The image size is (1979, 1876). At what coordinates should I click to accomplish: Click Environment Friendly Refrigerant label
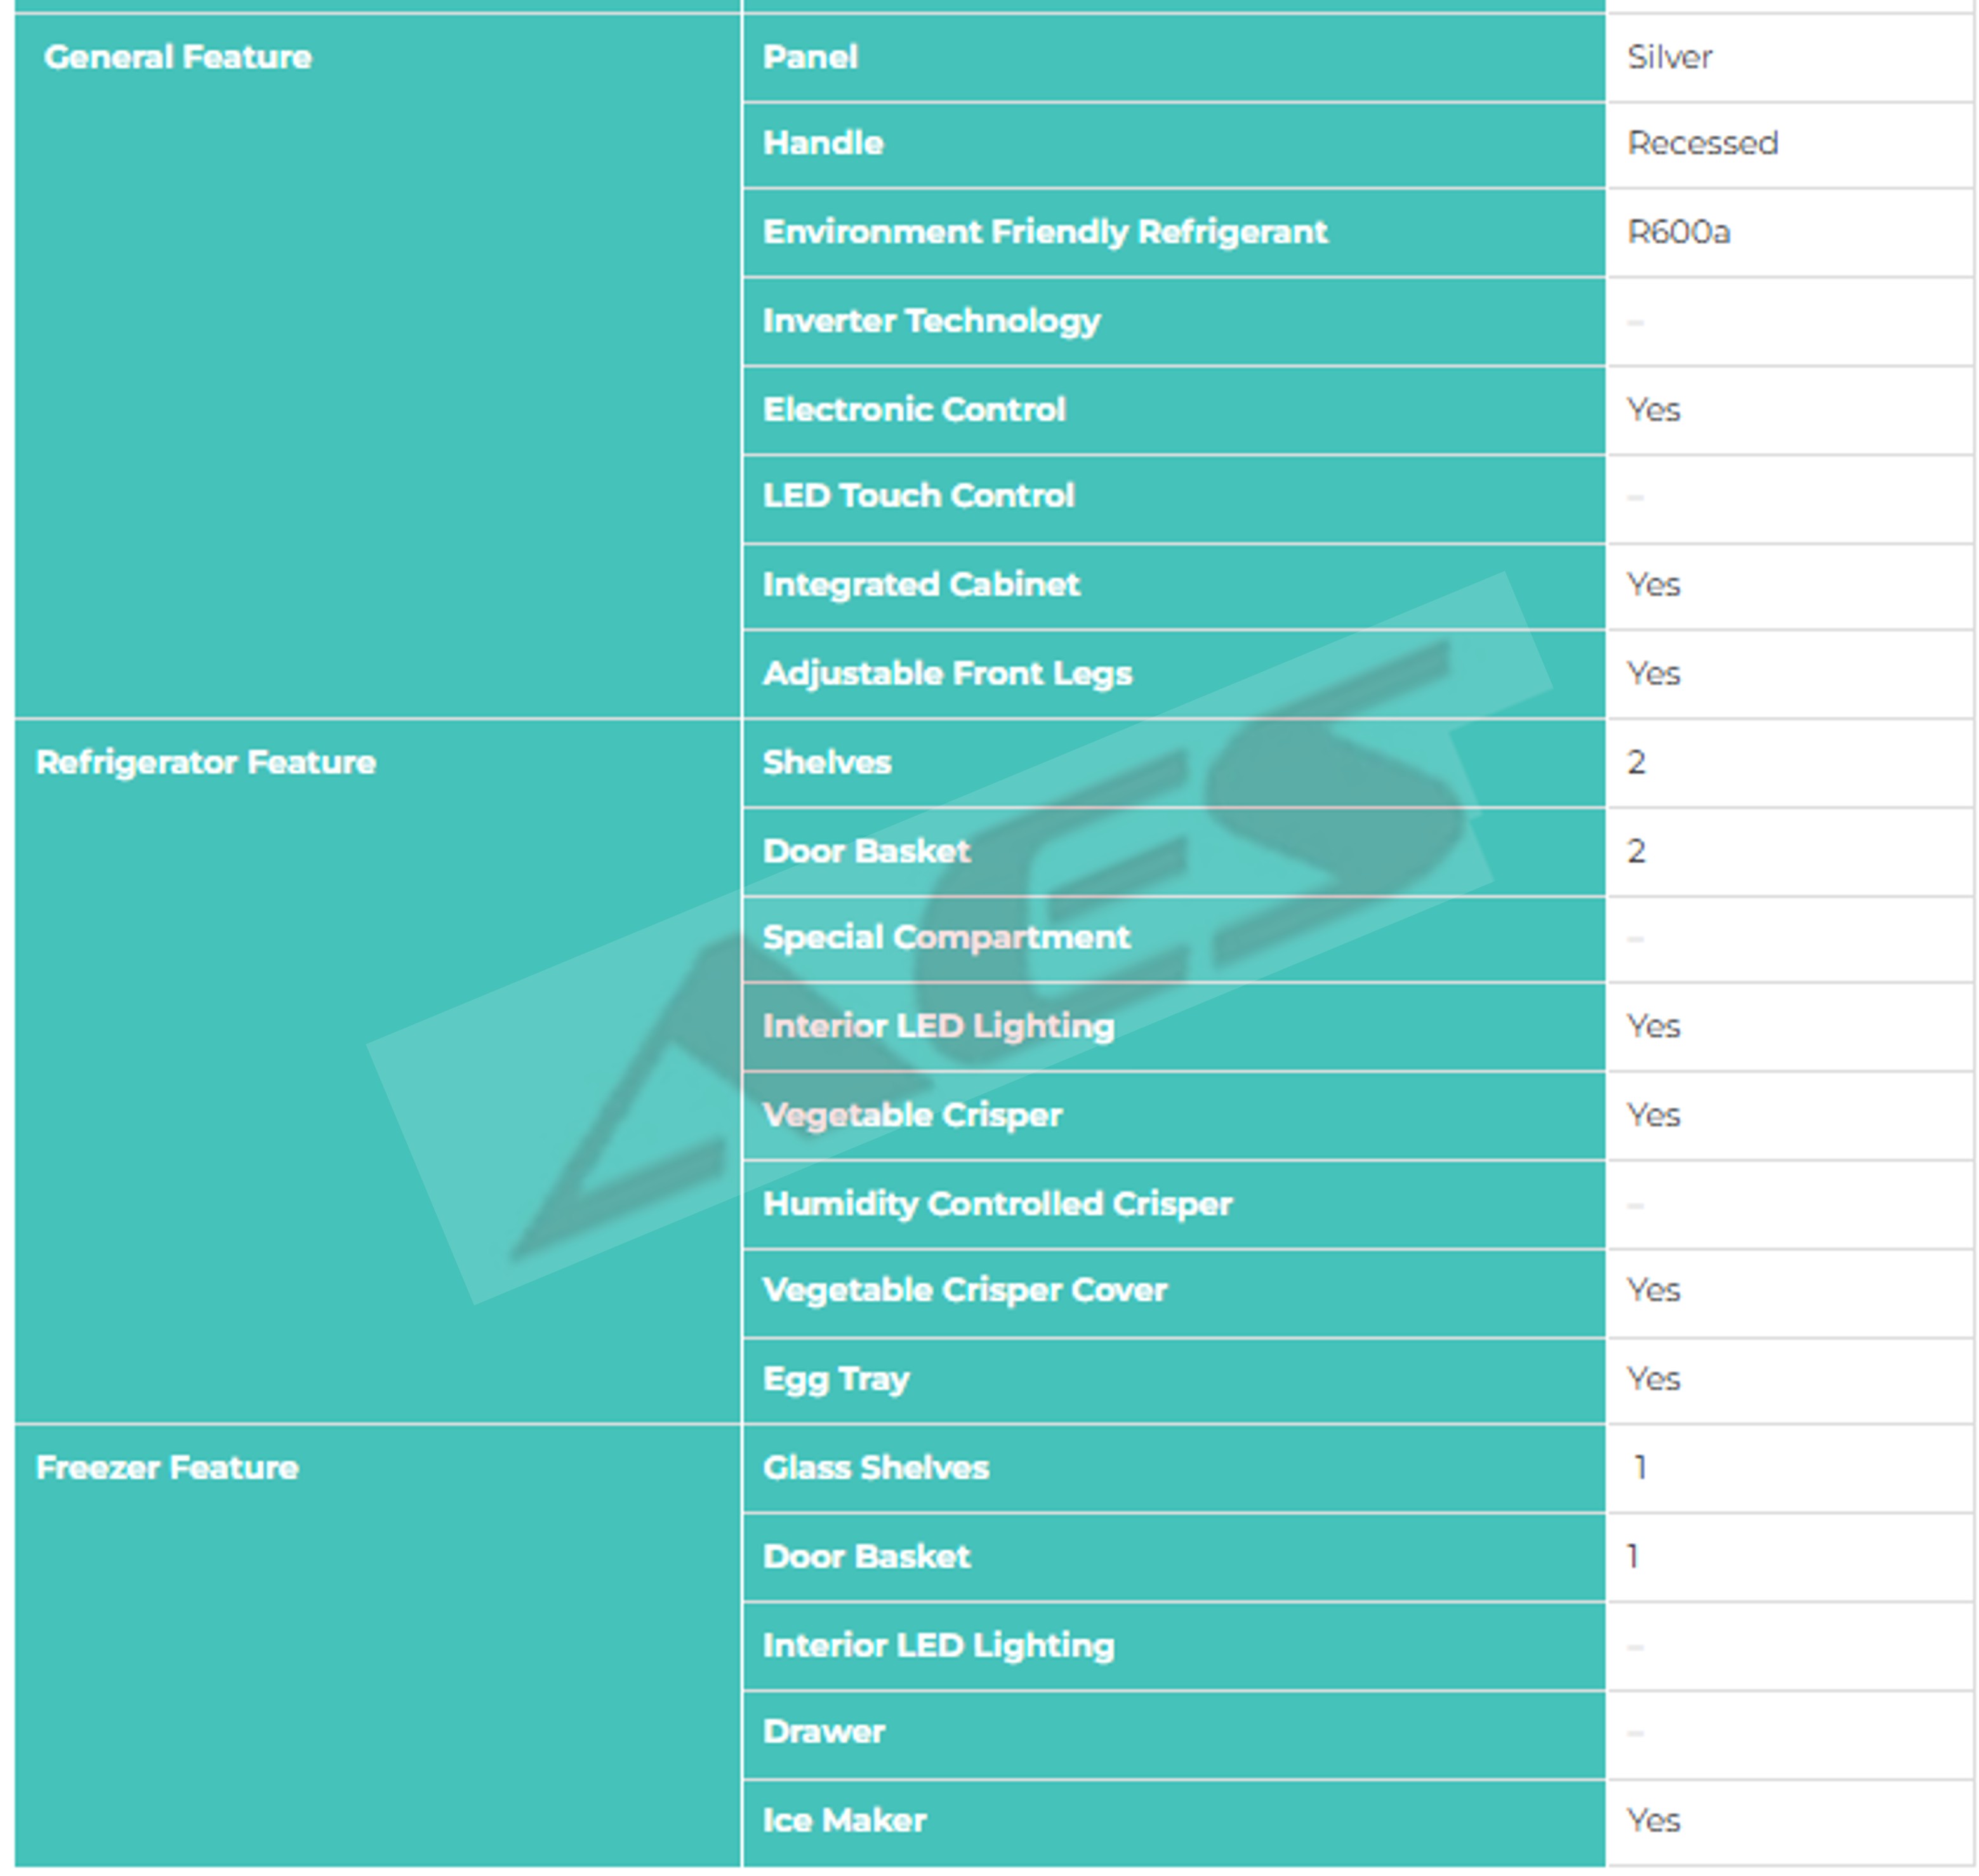click(x=1045, y=232)
